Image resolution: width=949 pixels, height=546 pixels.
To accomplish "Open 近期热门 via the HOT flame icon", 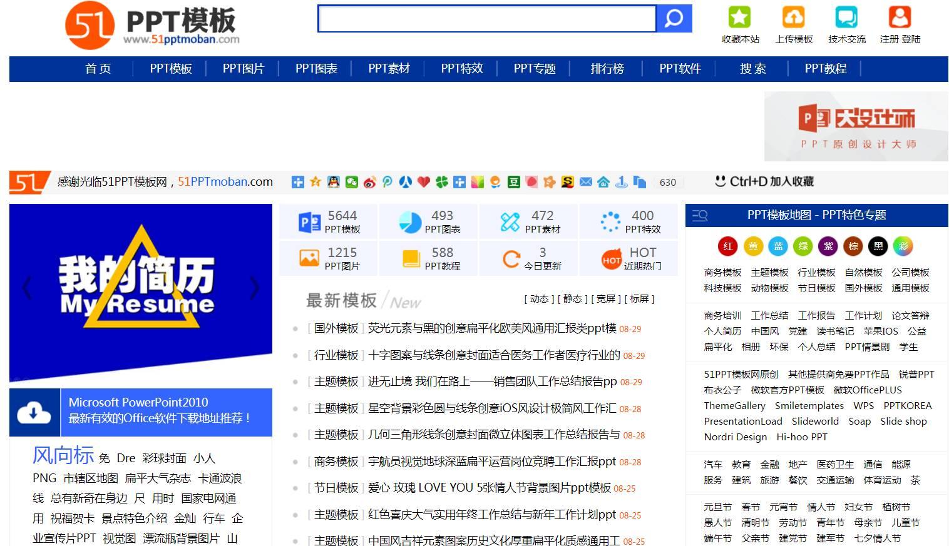I will (x=610, y=258).
